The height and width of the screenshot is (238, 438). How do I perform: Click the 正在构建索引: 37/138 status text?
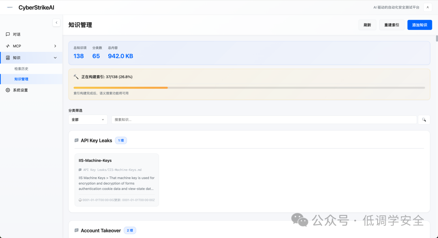pos(107,76)
